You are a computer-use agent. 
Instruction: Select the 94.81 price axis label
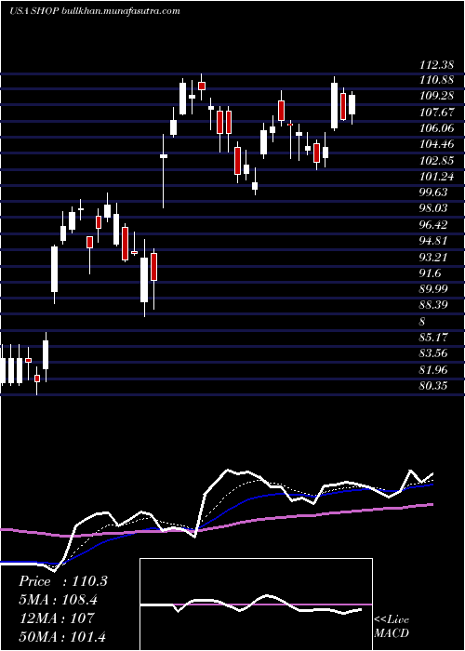pos(433,241)
